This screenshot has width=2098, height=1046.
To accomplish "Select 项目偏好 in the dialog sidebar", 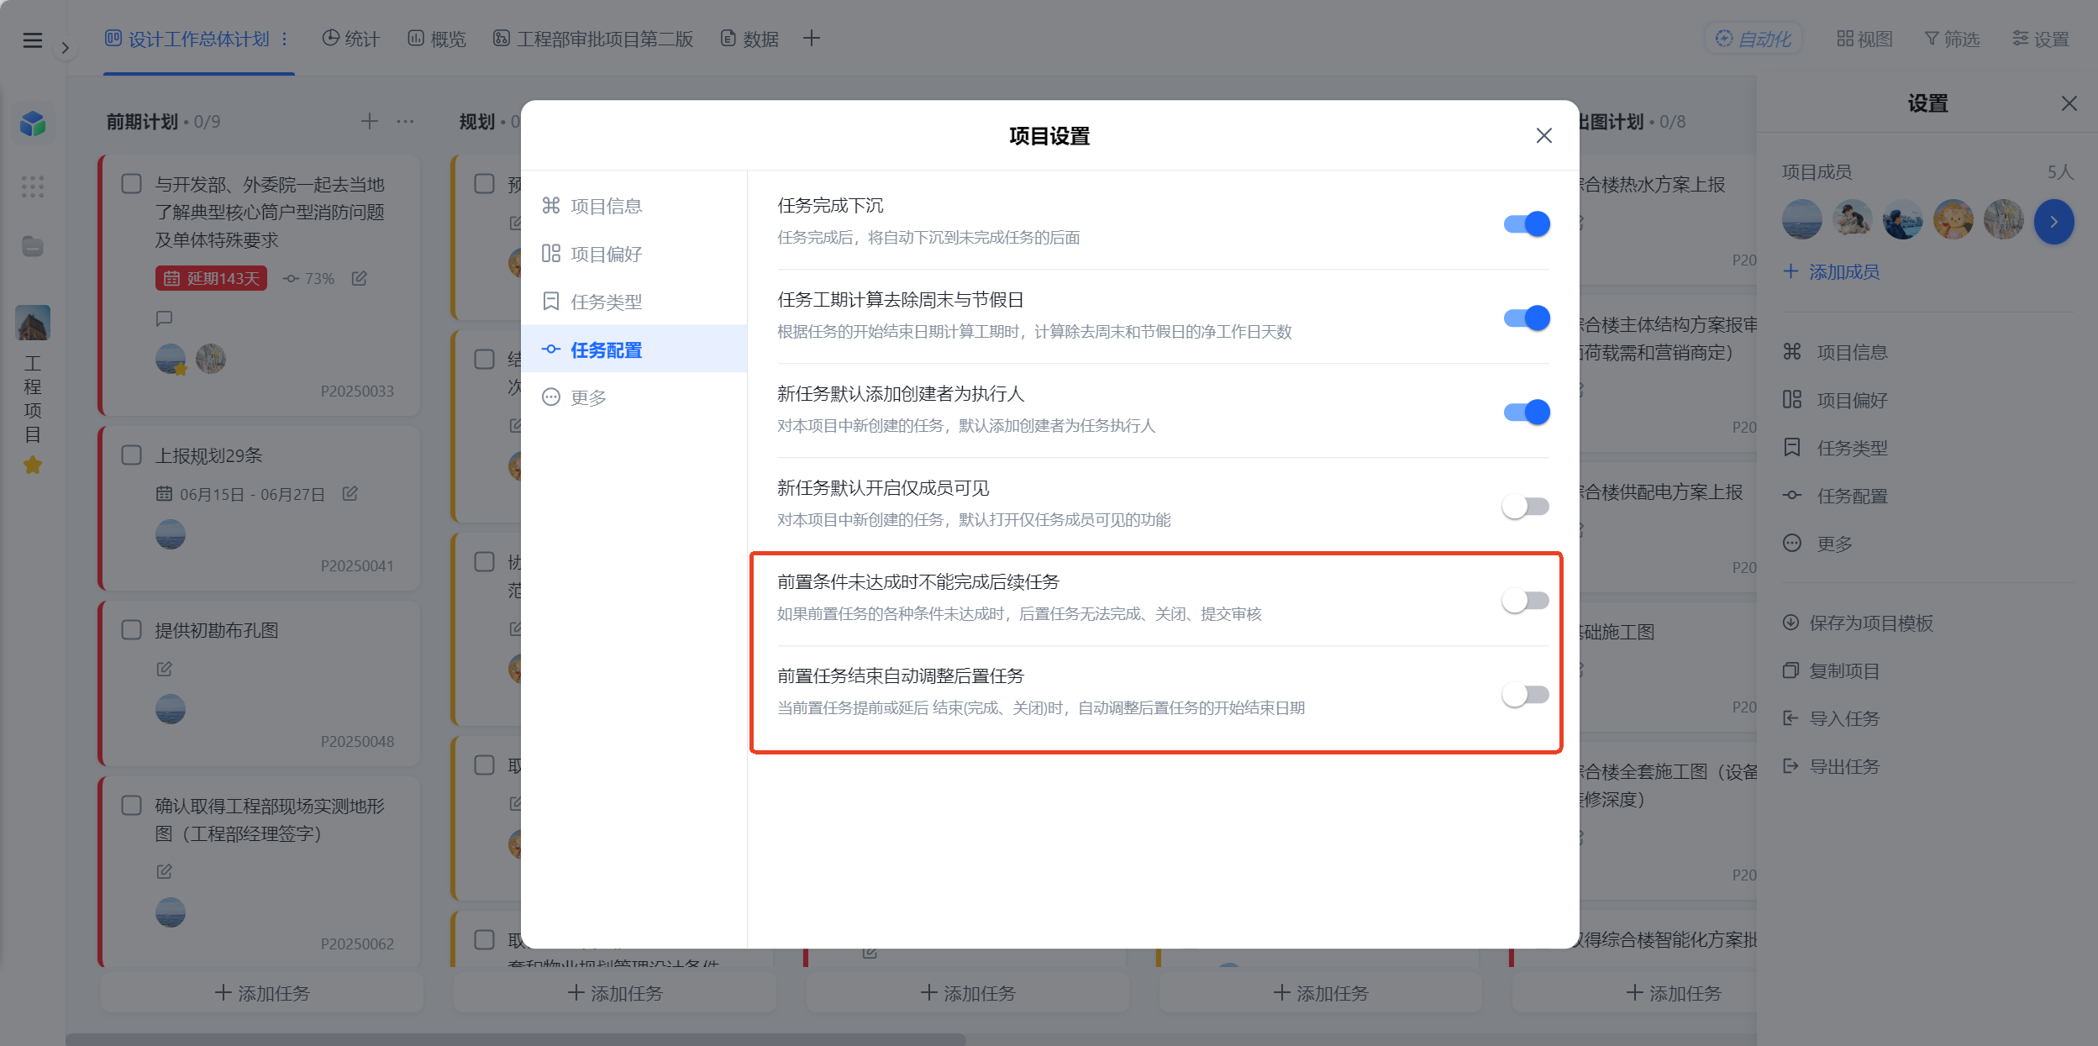I will [x=634, y=254].
